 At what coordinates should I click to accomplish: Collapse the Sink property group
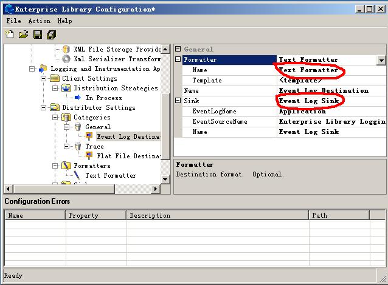click(x=178, y=101)
